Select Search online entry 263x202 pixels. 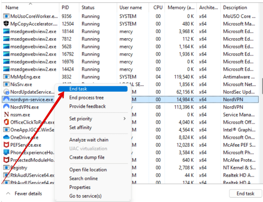click(83, 178)
